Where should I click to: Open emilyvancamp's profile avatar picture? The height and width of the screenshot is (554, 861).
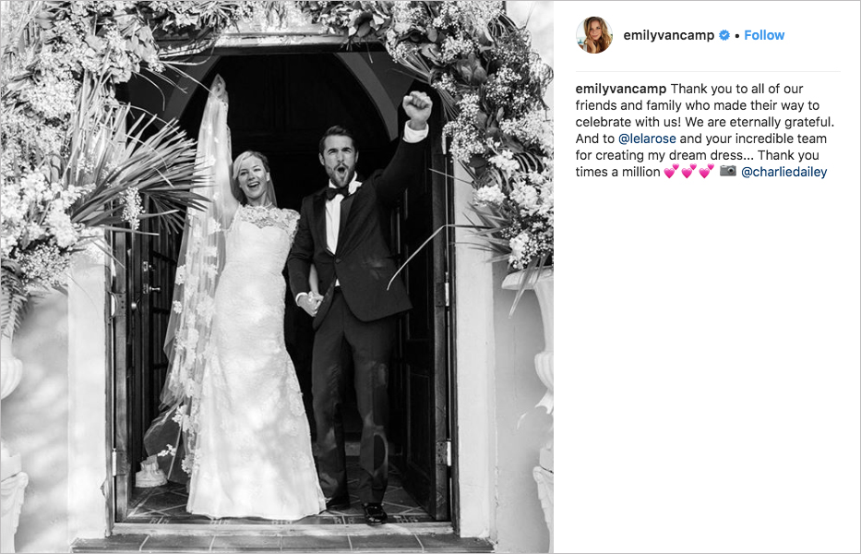click(x=594, y=35)
